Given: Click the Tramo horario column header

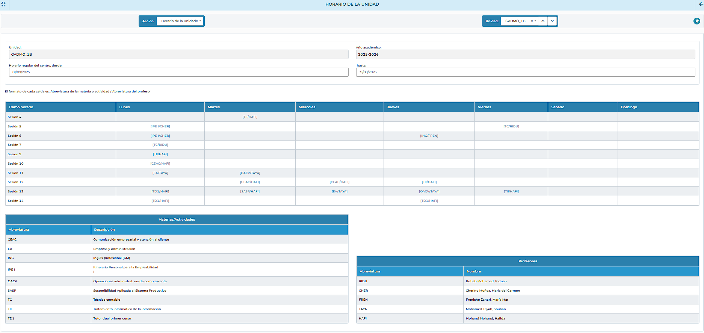Looking at the screenshot, I should 21,107.
